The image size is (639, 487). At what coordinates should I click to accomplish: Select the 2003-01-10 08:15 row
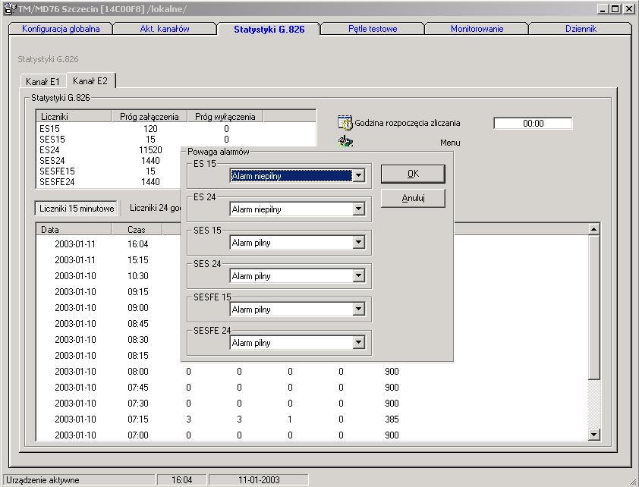tap(109, 355)
